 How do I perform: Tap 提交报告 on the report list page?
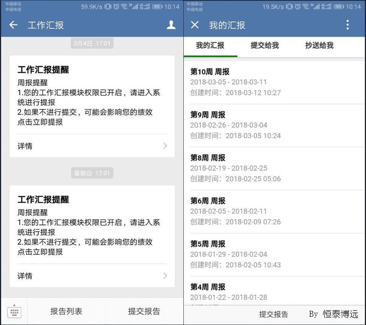[274, 314]
